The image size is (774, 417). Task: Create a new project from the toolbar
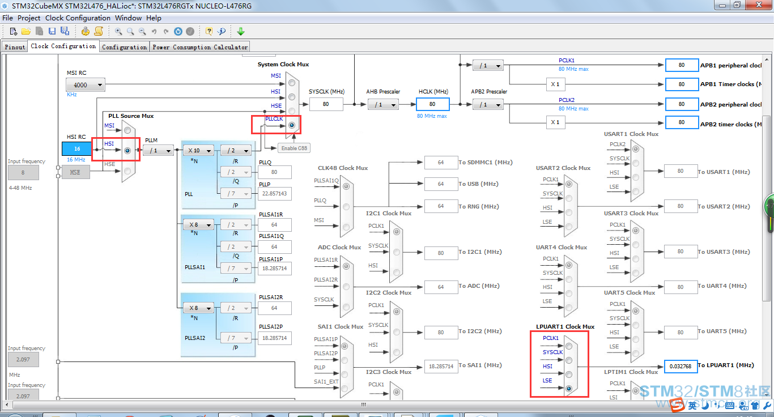tap(14, 31)
